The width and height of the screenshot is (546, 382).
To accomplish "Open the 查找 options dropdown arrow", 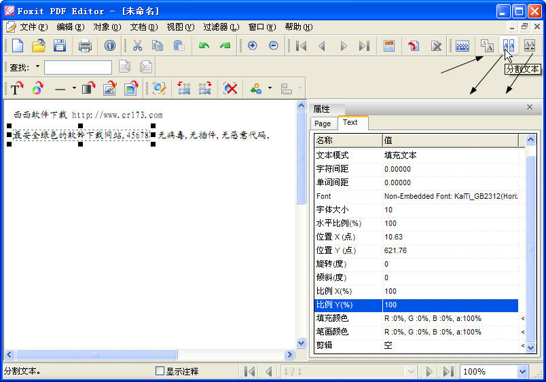I will click(x=37, y=66).
